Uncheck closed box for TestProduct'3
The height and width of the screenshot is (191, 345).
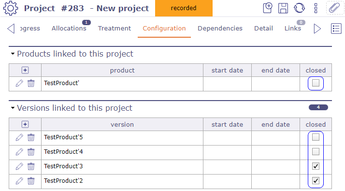click(x=316, y=166)
